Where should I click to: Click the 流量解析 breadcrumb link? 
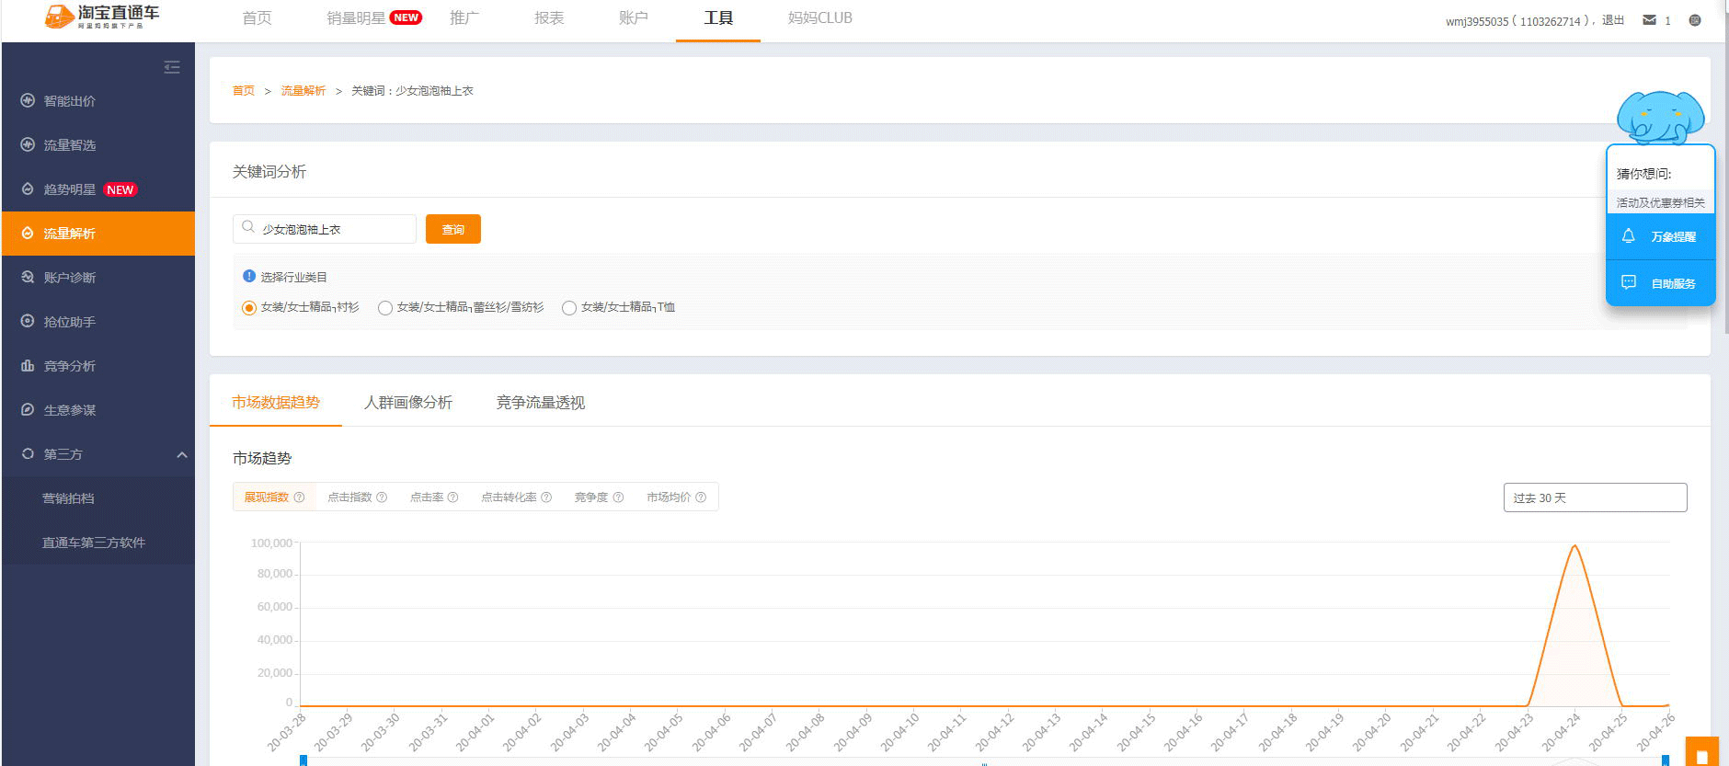(x=303, y=91)
